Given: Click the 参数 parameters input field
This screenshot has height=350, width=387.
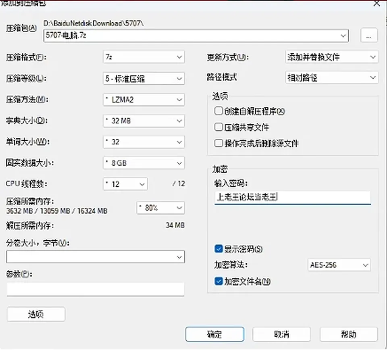Looking at the screenshot, I should [96, 289].
